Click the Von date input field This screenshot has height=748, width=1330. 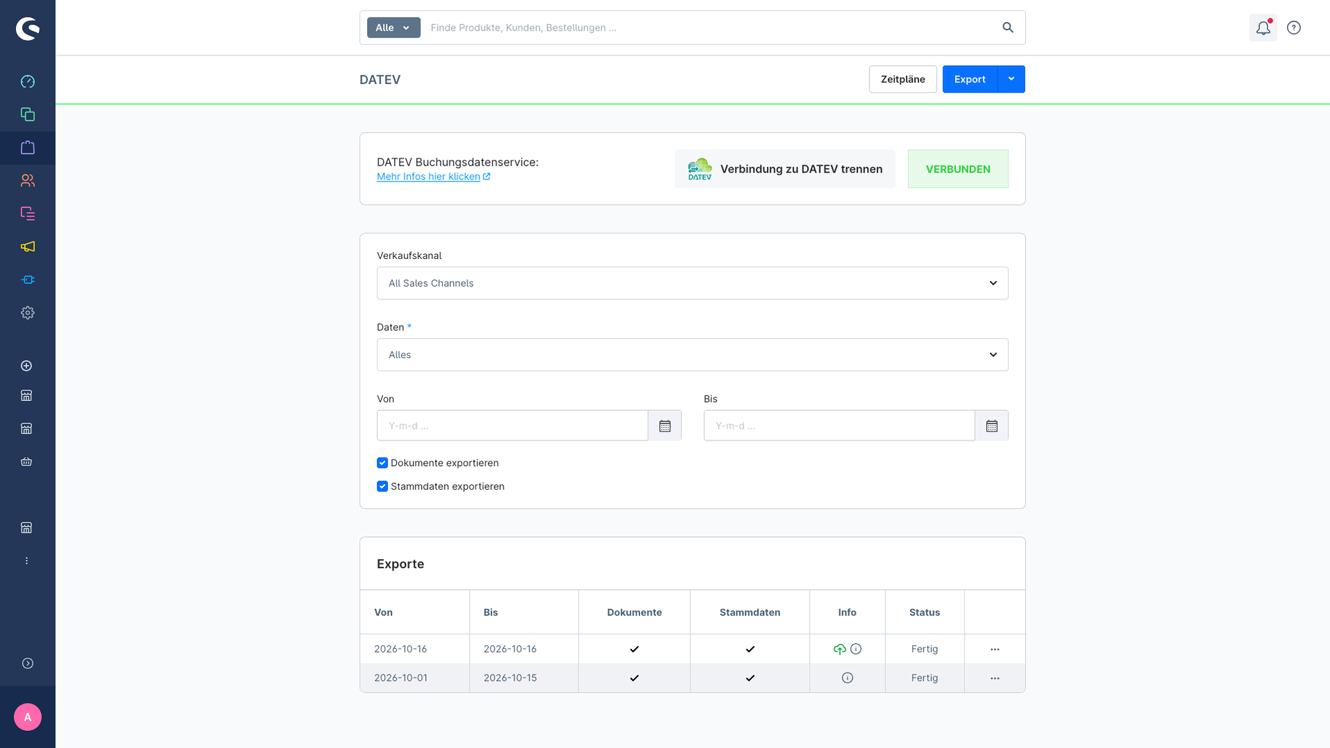click(x=513, y=426)
